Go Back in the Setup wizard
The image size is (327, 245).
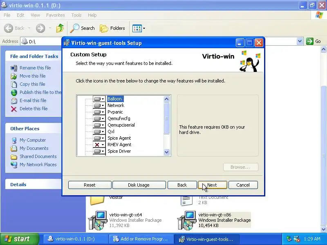click(182, 185)
